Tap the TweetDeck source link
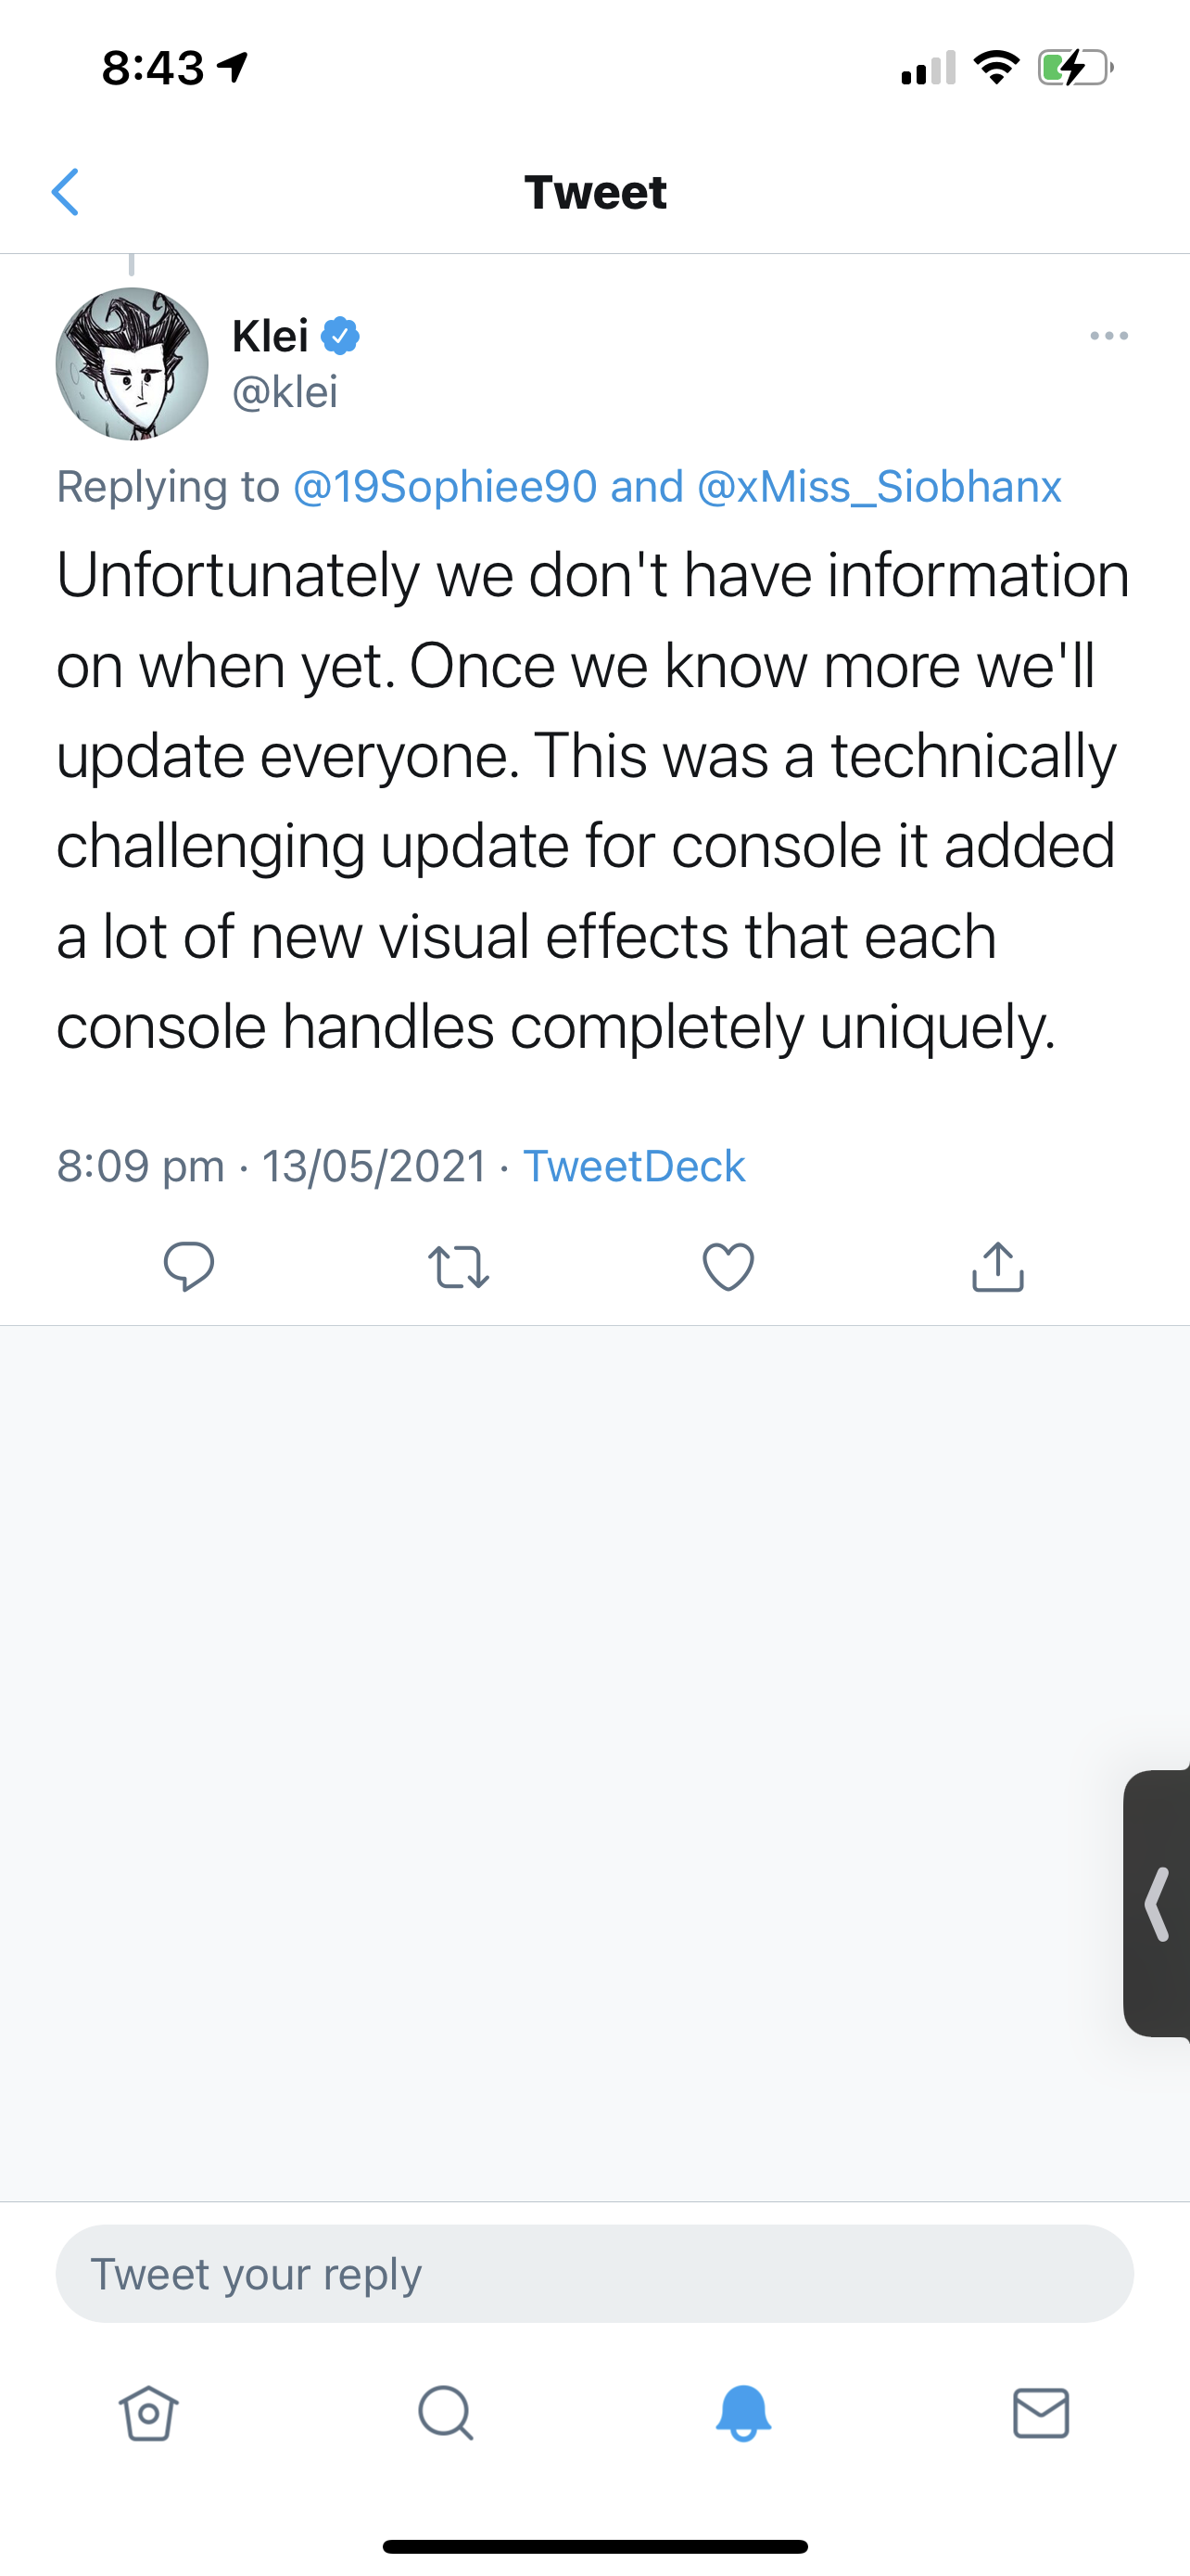The image size is (1190, 2576). tap(634, 1166)
